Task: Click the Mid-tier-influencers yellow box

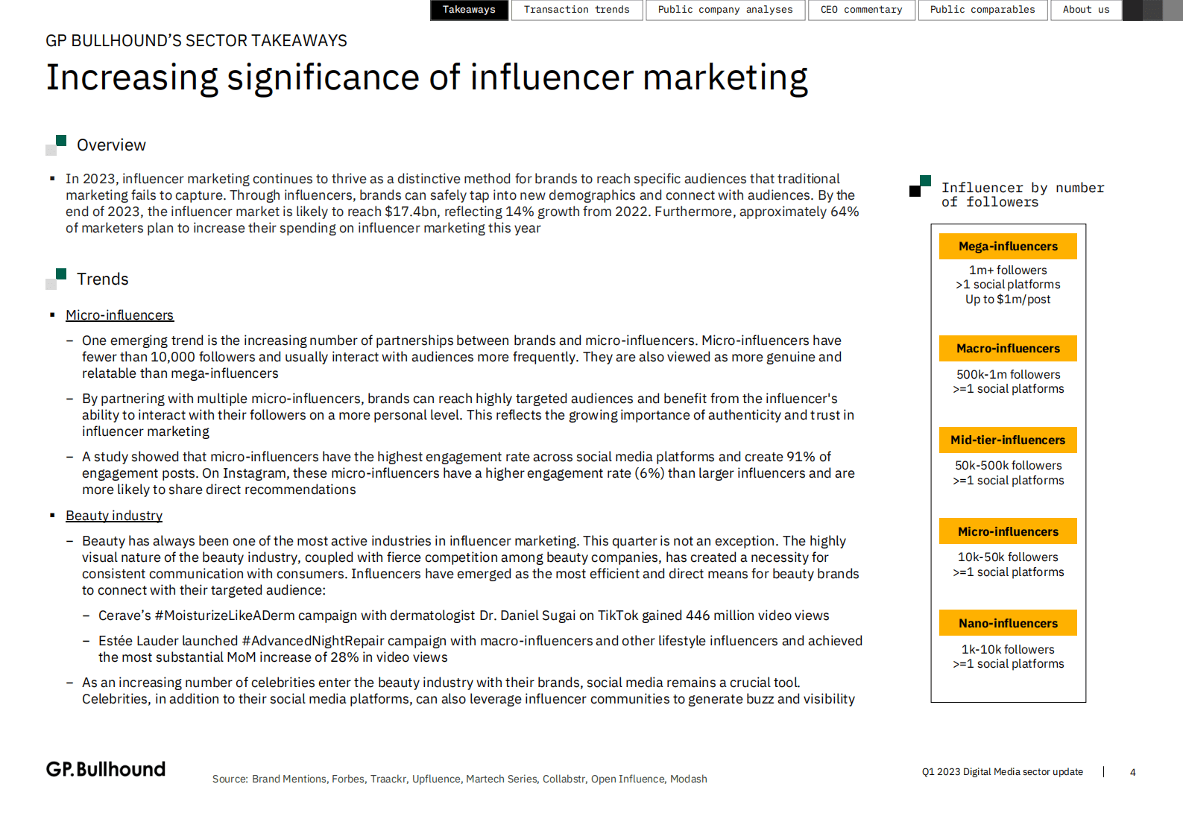Action: pos(1008,440)
